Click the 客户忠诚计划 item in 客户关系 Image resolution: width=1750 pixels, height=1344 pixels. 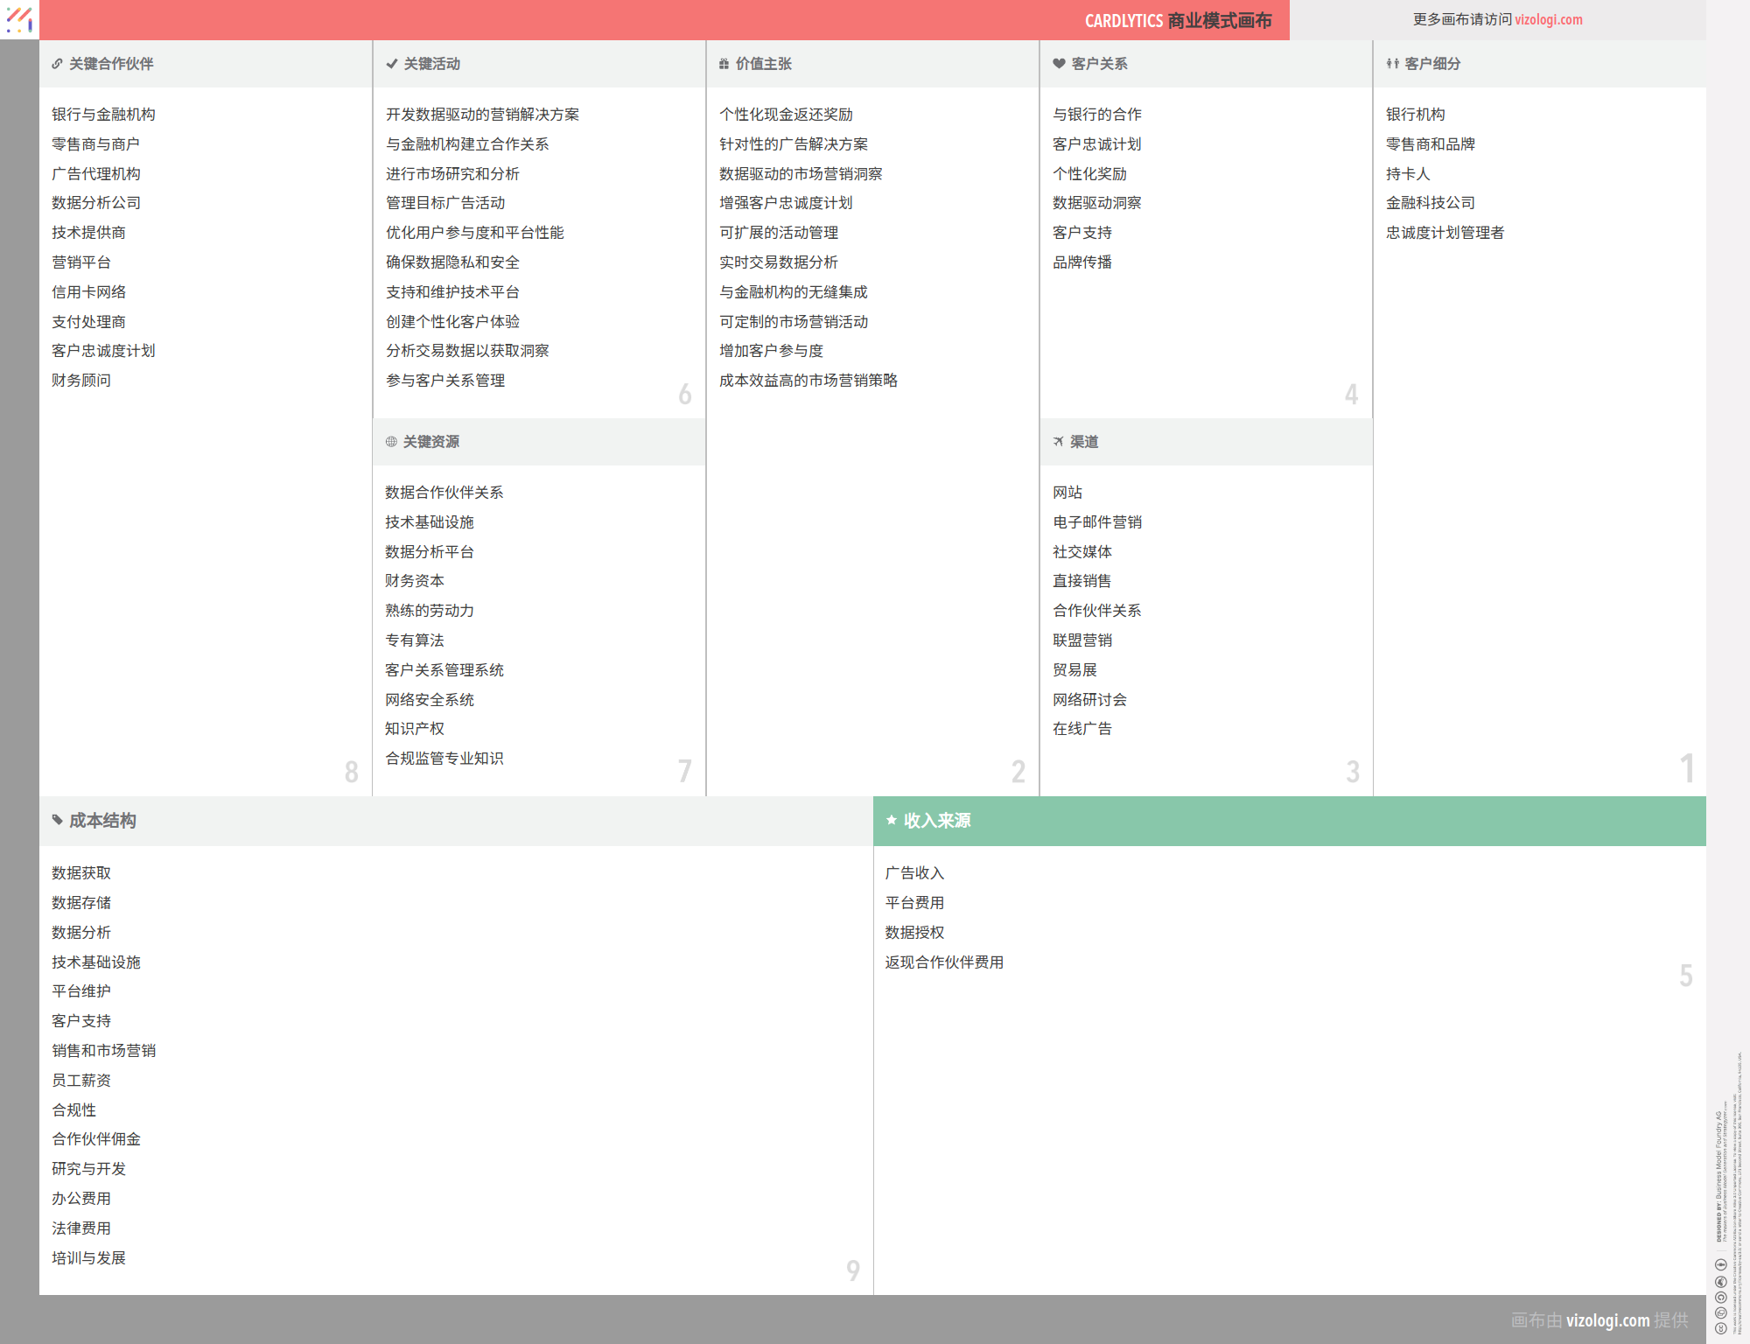point(1095,143)
